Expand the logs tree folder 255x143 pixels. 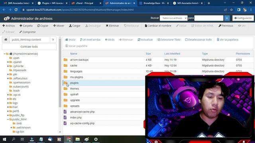click(x=8, y=103)
